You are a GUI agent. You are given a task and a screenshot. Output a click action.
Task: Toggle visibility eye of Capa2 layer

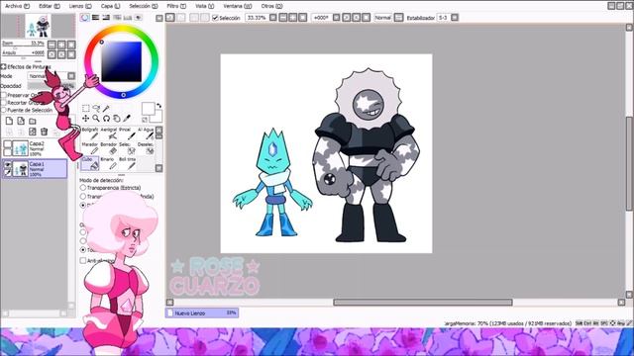coord(7,144)
